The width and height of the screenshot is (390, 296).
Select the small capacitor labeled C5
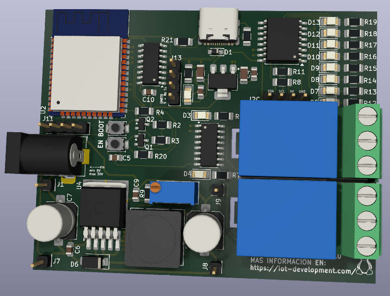tap(115, 157)
